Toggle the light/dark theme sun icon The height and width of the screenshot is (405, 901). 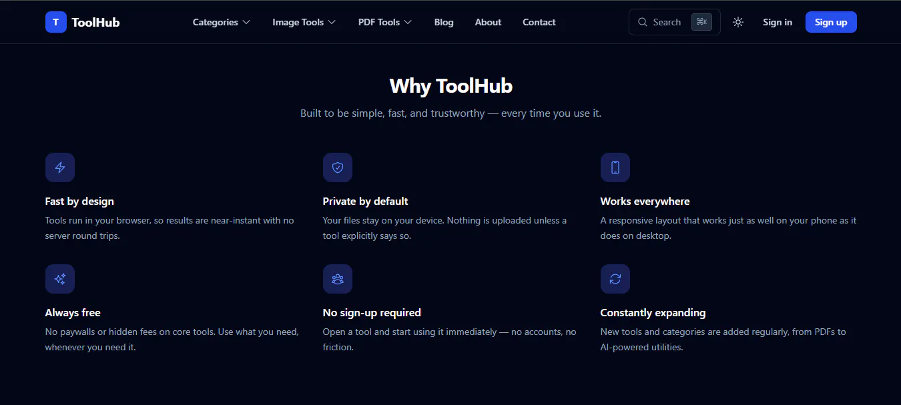tap(738, 22)
